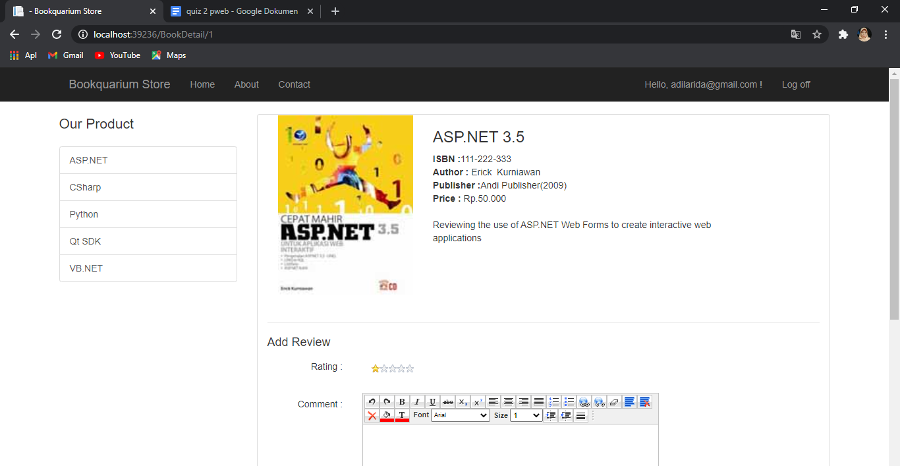
Task: Reload the current page
Action: tap(57, 34)
